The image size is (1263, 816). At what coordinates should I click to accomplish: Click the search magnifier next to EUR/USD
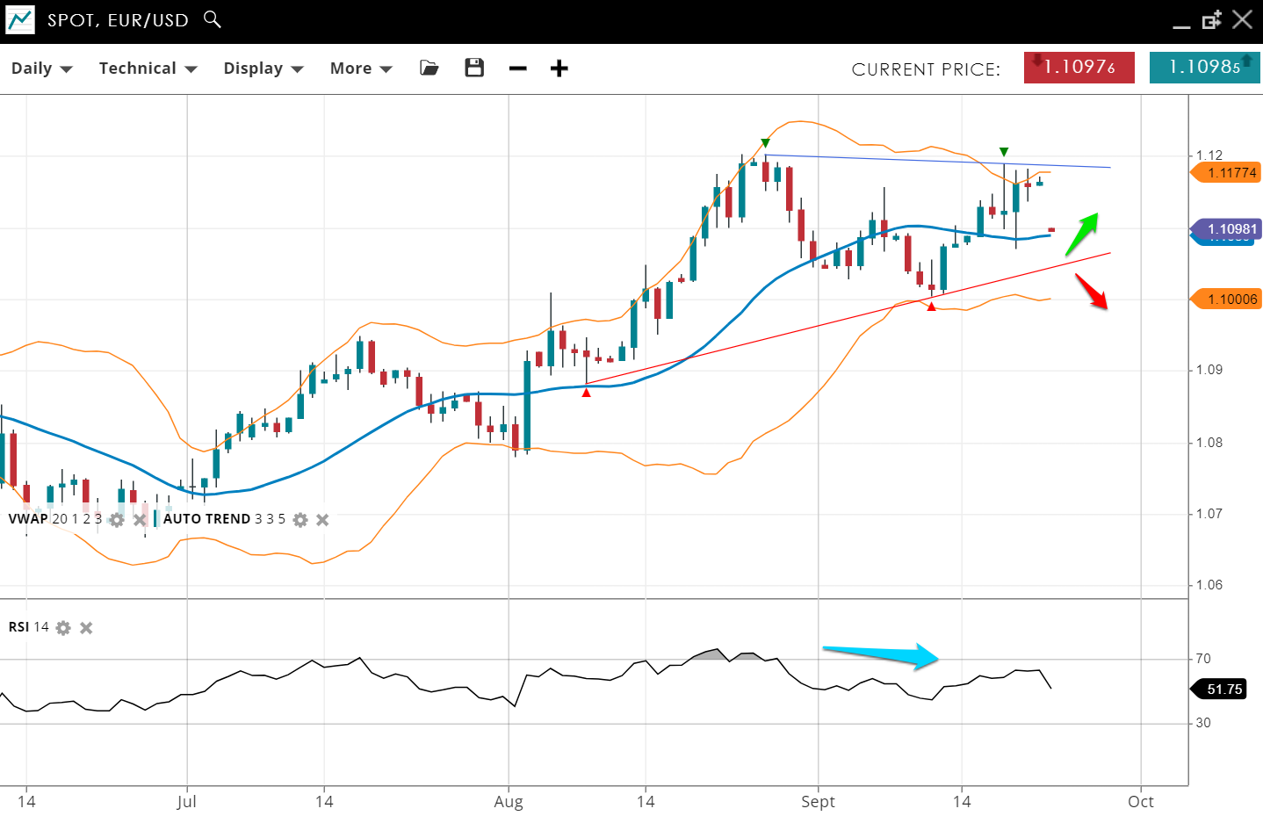point(212,19)
